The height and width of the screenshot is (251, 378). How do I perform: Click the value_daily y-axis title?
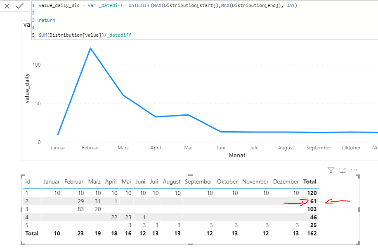pos(27,88)
